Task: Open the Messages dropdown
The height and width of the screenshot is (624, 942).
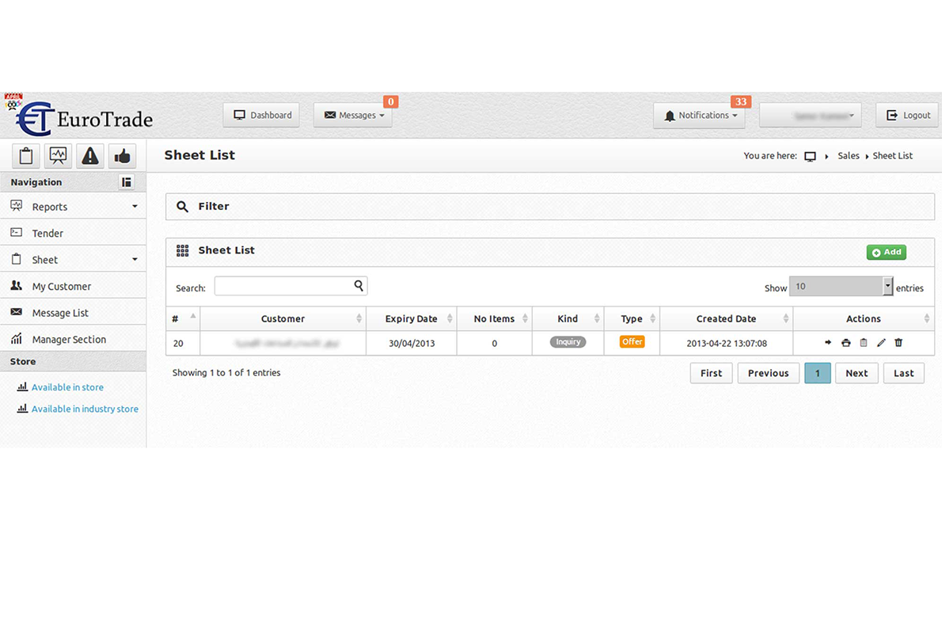Action: coord(353,116)
